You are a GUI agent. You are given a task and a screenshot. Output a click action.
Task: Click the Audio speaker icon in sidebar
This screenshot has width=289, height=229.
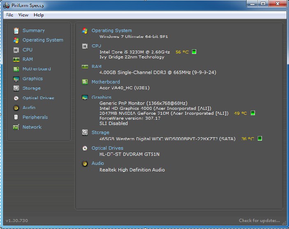click(x=16, y=108)
